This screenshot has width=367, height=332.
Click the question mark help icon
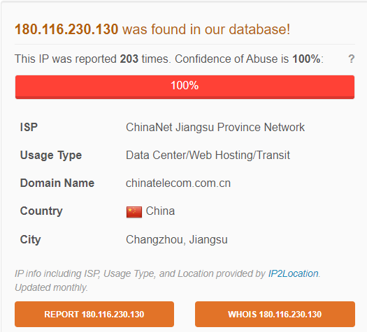tap(351, 59)
